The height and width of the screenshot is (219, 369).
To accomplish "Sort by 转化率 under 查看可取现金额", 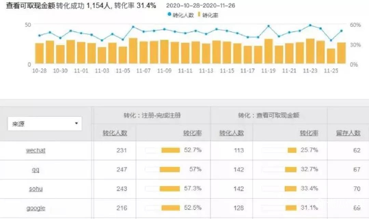I will tap(309, 133).
